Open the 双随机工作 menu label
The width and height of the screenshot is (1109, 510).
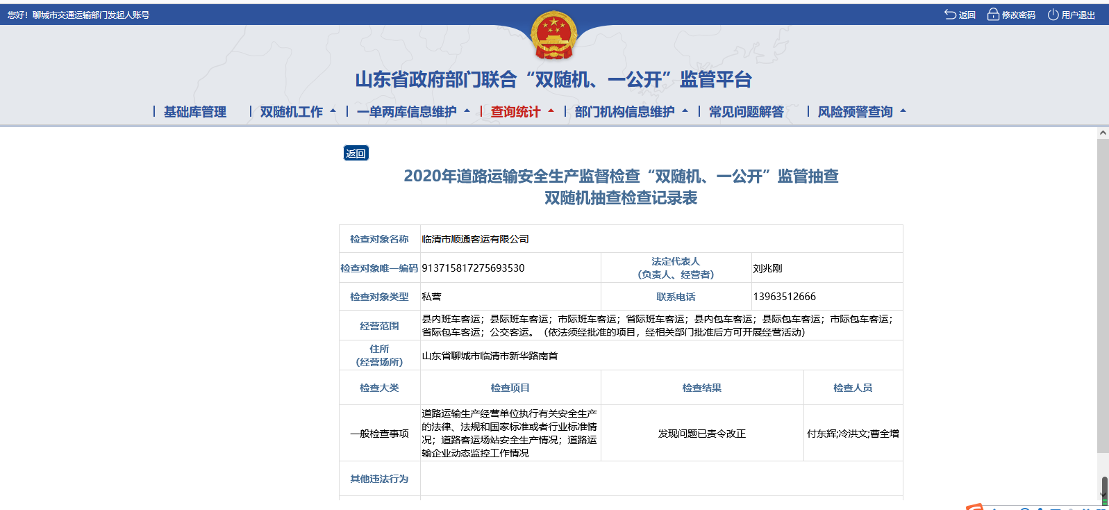(291, 112)
